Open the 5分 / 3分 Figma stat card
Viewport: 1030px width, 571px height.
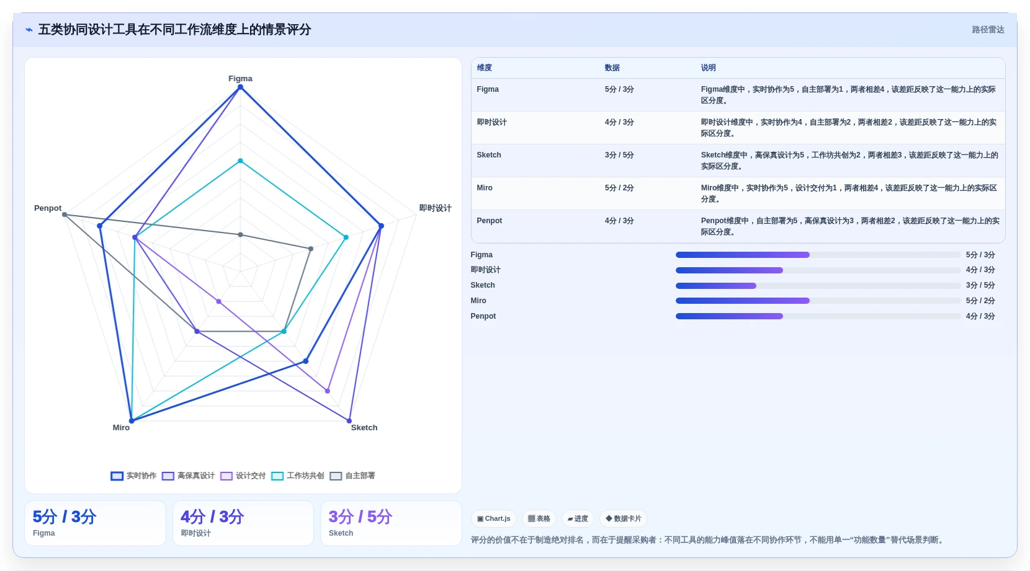[95, 523]
